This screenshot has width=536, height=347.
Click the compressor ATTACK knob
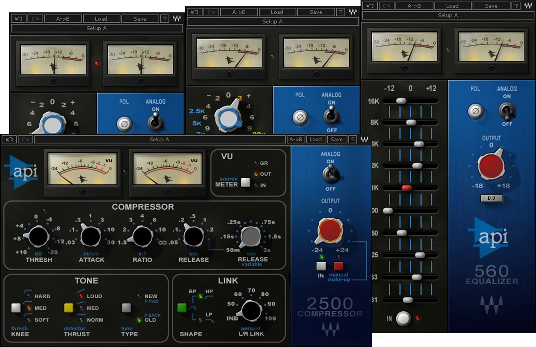pos(90,236)
